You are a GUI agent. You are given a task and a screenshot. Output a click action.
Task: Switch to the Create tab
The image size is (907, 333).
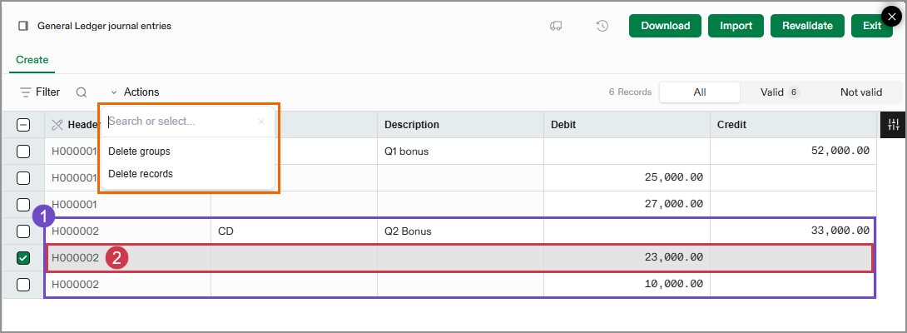tap(32, 60)
